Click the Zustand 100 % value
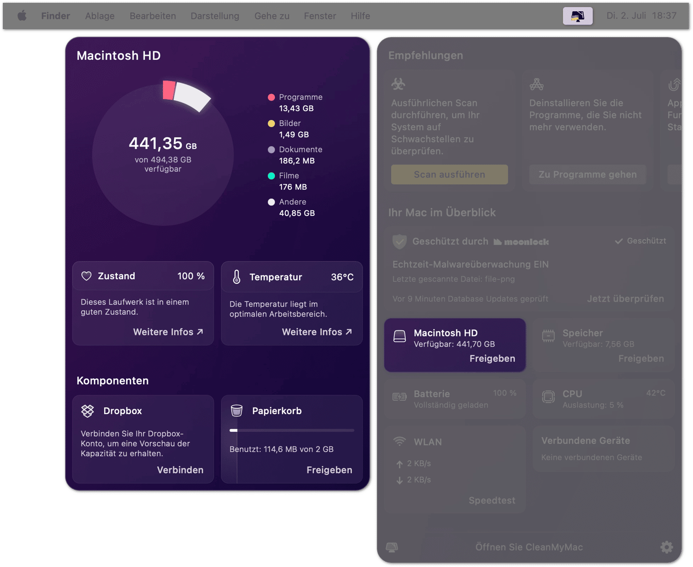The image size is (693, 567). point(191,276)
